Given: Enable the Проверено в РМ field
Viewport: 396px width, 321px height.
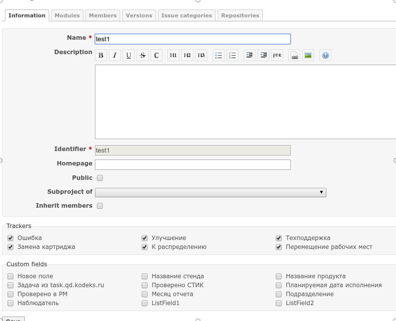Looking at the screenshot, I should tap(10, 294).
